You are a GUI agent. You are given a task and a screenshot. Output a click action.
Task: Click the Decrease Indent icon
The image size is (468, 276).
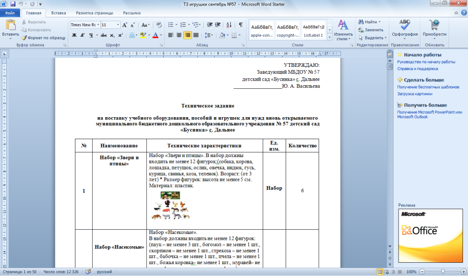pyautogui.click(x=210, y=25)
